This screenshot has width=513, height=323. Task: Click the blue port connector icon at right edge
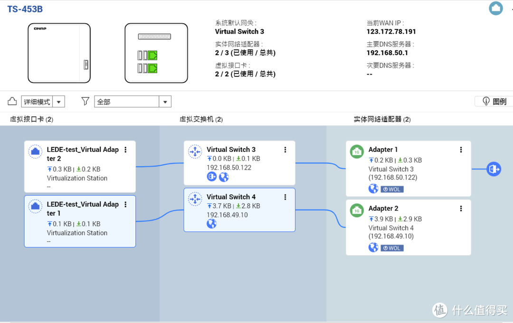[494, 169]
